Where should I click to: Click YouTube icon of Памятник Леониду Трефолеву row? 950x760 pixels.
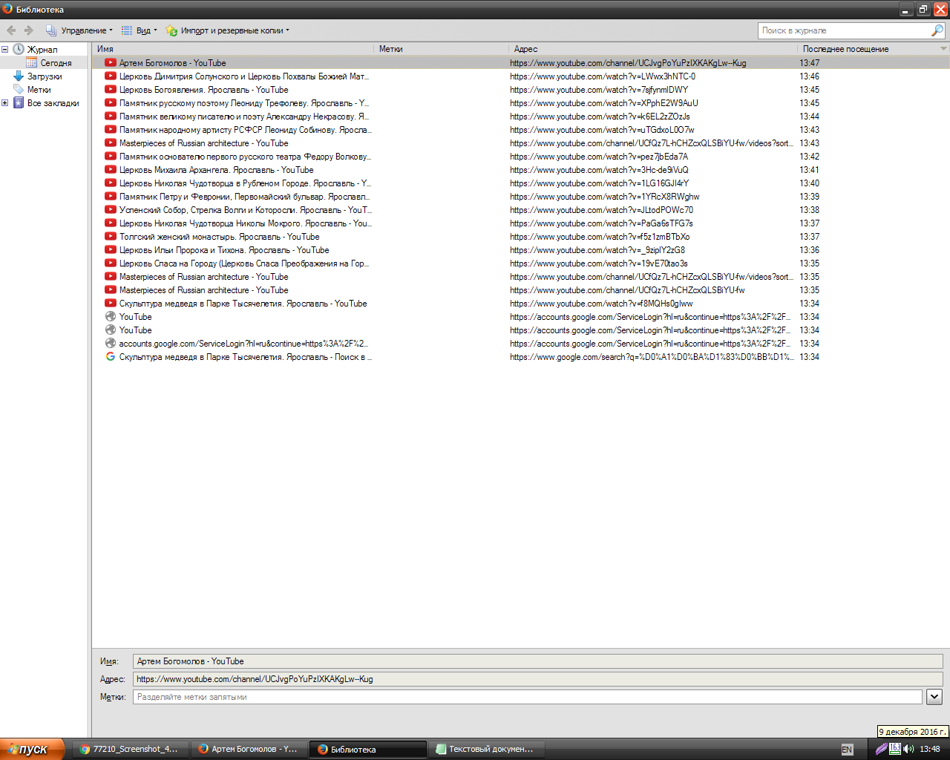pyautogui.click(x=111, y=103)
